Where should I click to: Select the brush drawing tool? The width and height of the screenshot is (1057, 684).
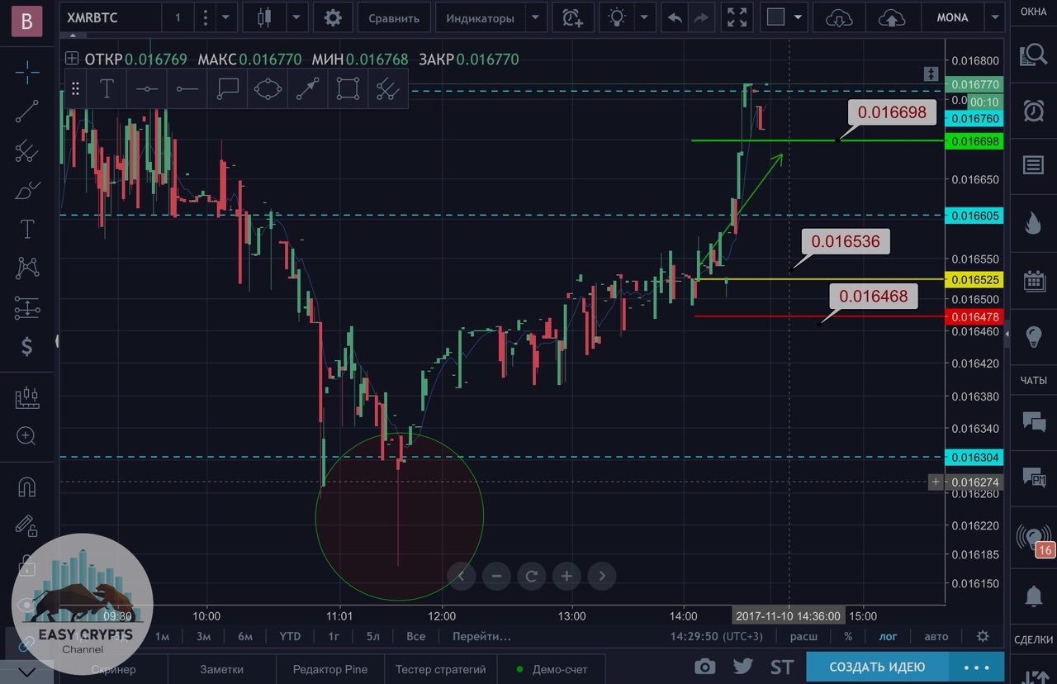tap(27, 190)
